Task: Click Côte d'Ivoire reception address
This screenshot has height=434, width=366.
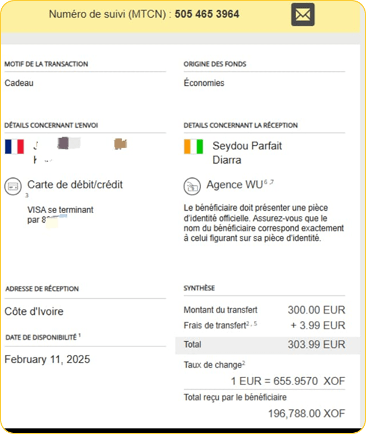Action: 34,311
